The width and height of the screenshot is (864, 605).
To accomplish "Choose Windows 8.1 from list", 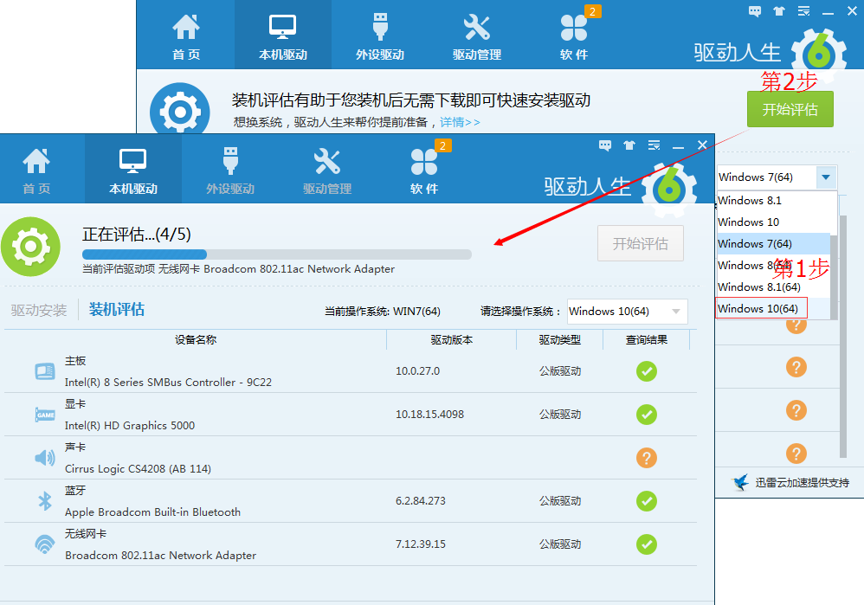I will 773,201.
